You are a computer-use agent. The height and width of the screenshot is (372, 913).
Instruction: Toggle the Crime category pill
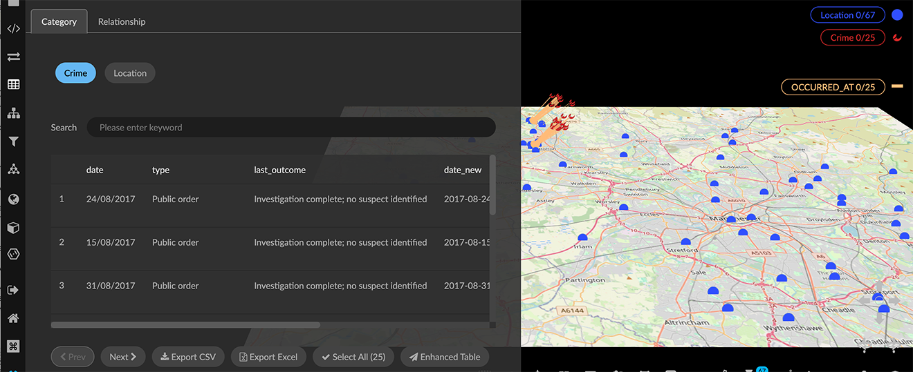(x=75, y=73)
